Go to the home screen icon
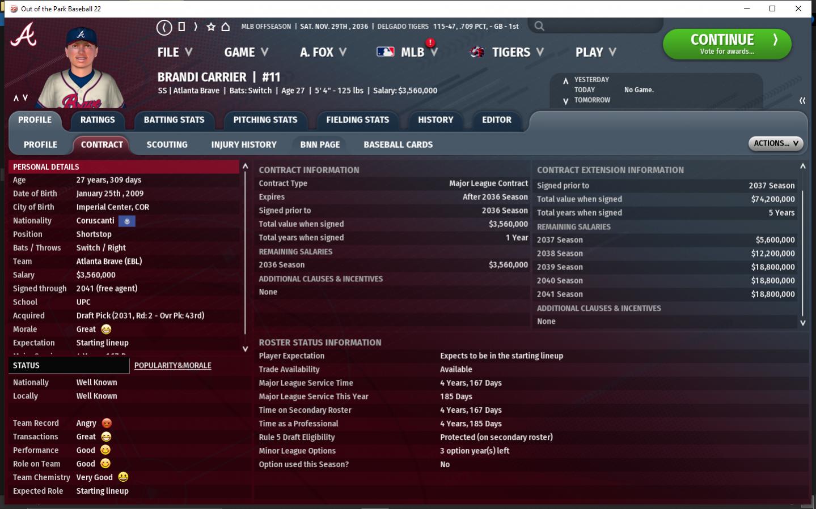This screenshot has height=509, width=816. click(x=226, y=27)
